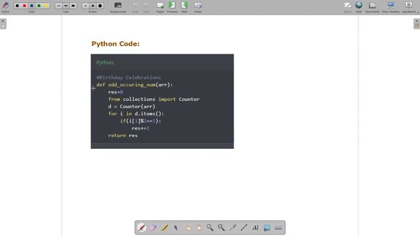Go to the Previous page
The height and width of the screenshot is (236, 420).
click(172, 7)
